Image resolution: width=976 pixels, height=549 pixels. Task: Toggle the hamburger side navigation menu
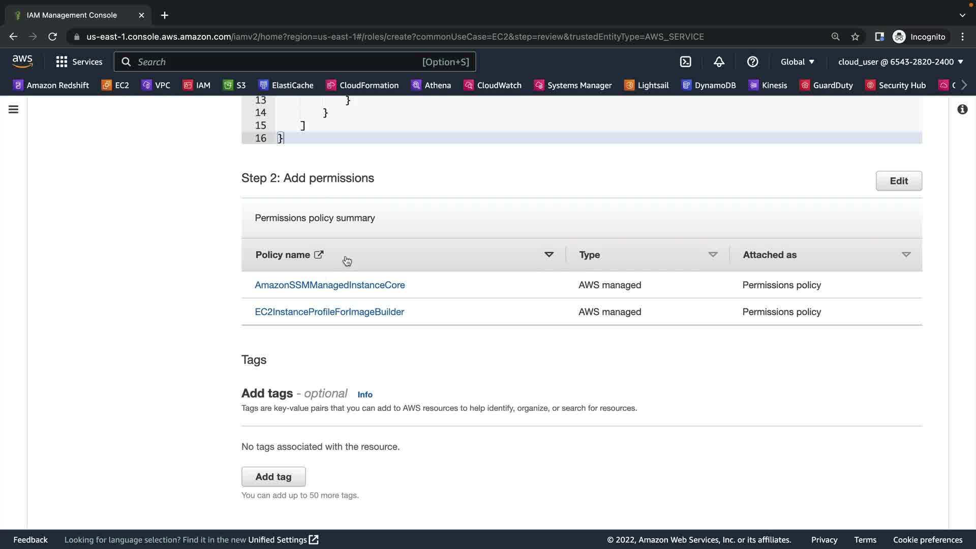14,109
